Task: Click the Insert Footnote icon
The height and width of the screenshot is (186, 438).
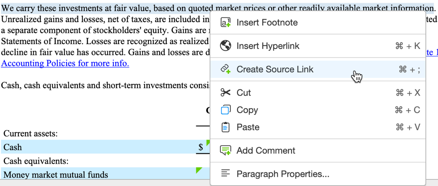Action: [x=226, y=23]
